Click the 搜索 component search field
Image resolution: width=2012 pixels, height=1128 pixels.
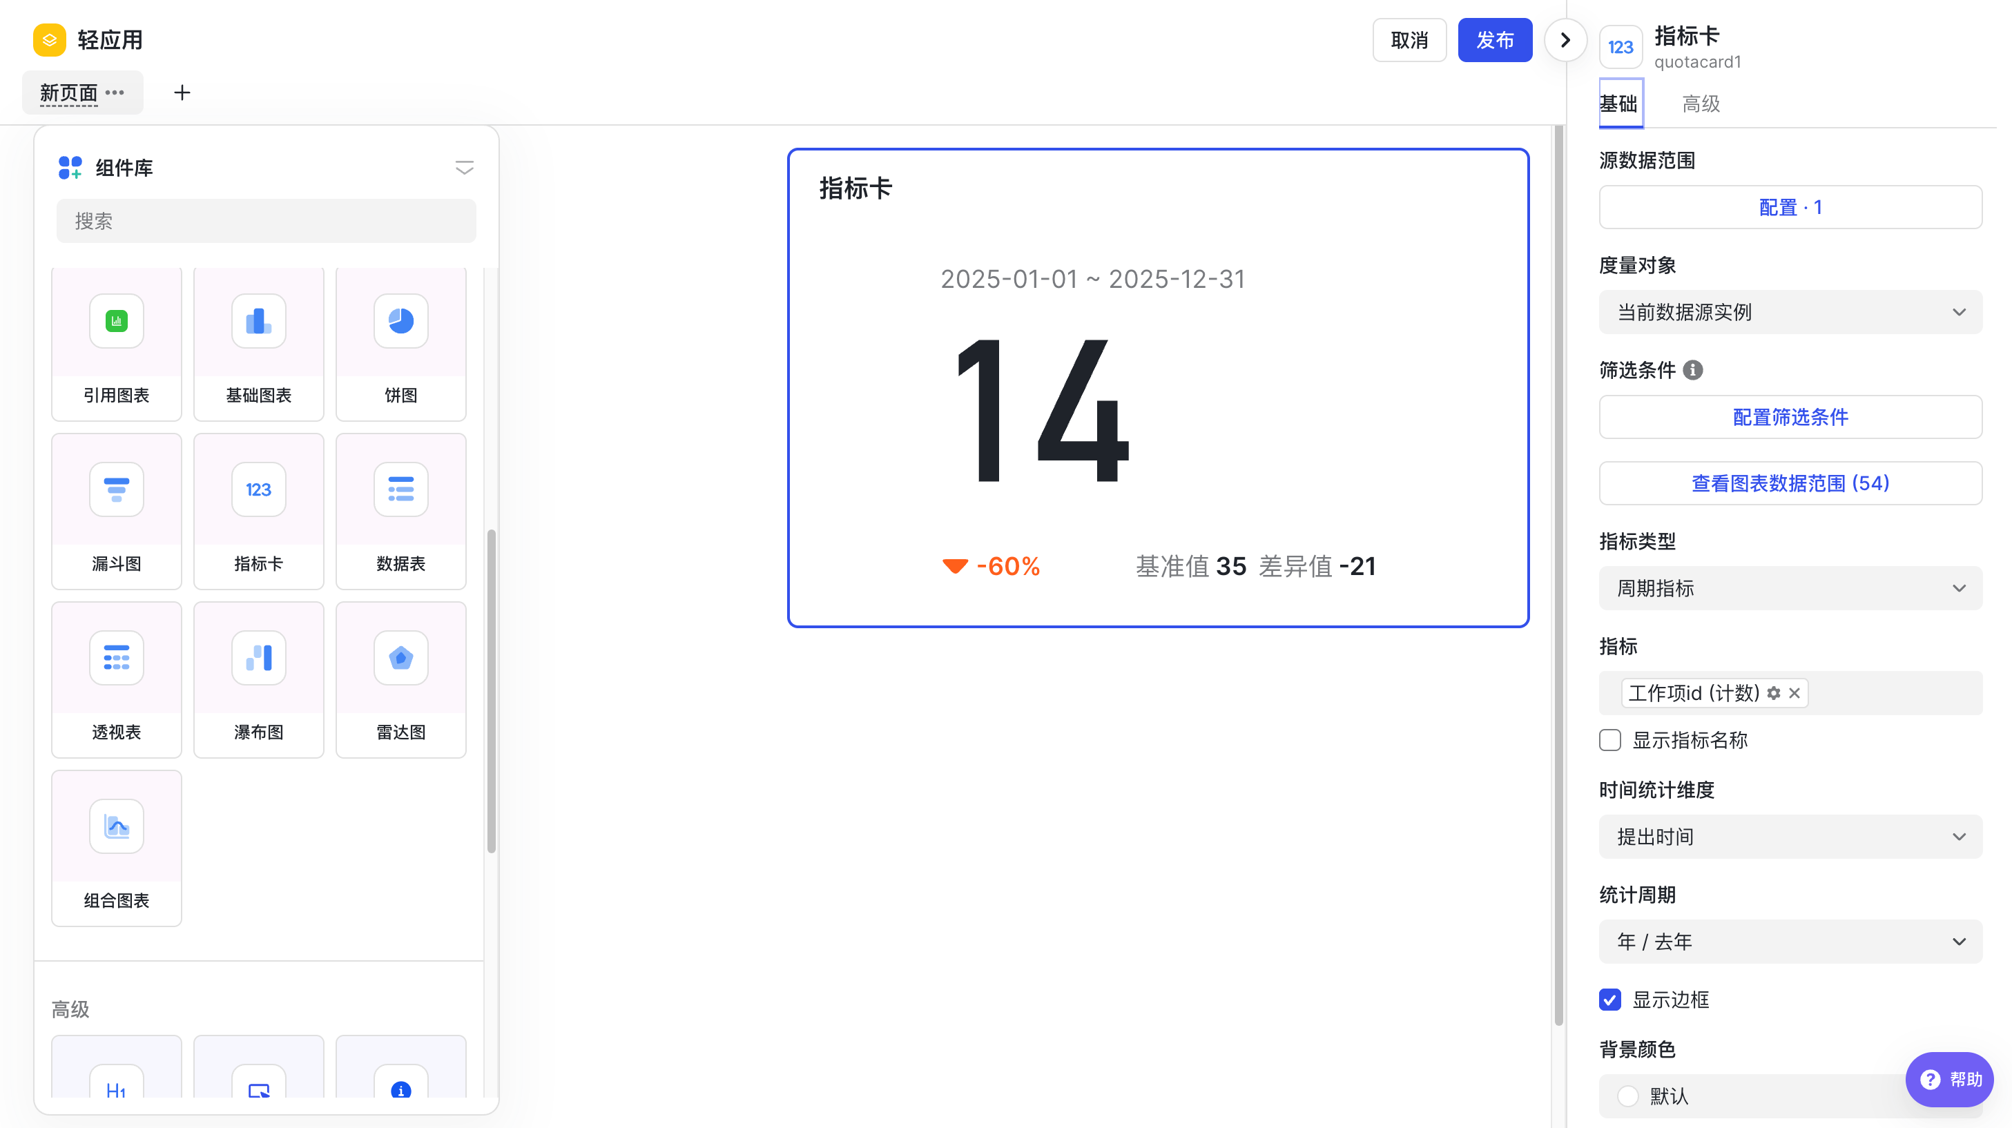pyautogui.click(x=267, y=221)
